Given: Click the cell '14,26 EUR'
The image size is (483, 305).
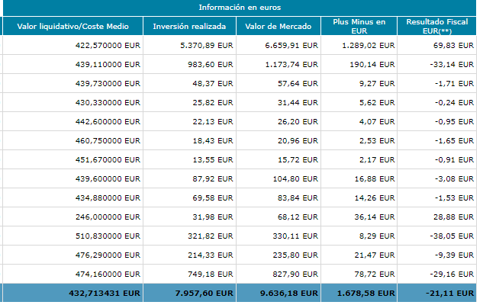Looking at the screenshot, I should click(x=359, y=198).
